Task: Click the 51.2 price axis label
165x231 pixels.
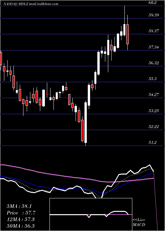Action: (152, 142)
